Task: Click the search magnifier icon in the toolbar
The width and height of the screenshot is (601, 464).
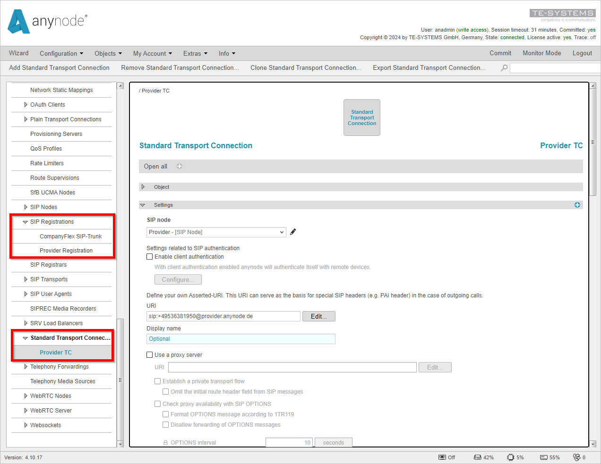Action: tap(504, 67)
